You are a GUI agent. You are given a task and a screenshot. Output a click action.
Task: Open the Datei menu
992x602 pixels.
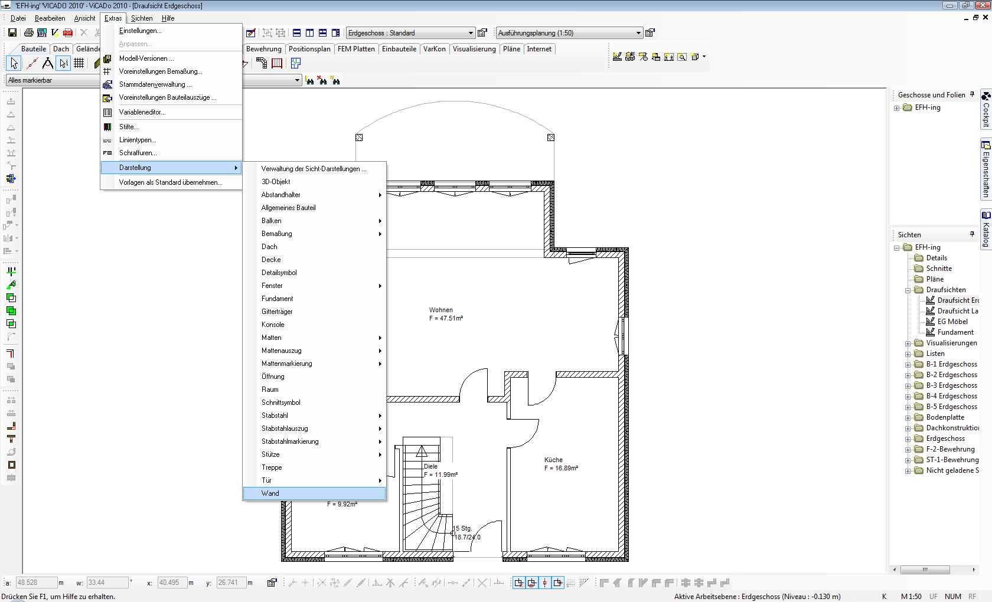[x=18, y=18]
